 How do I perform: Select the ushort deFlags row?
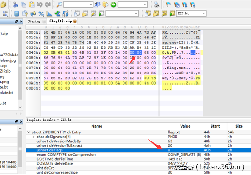[138, 150]
